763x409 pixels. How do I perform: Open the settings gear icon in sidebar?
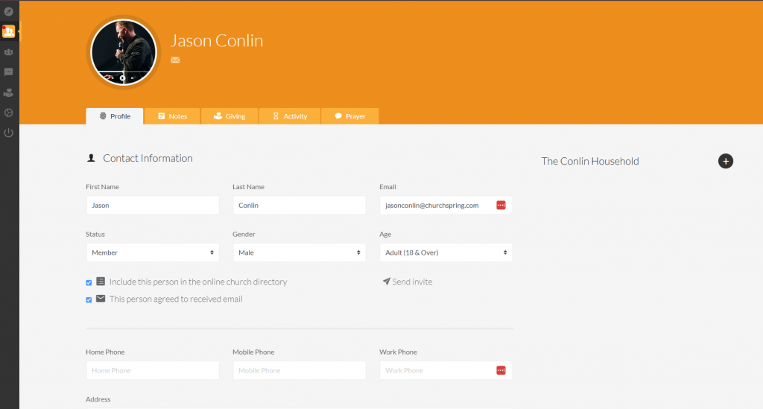(8, 112)
